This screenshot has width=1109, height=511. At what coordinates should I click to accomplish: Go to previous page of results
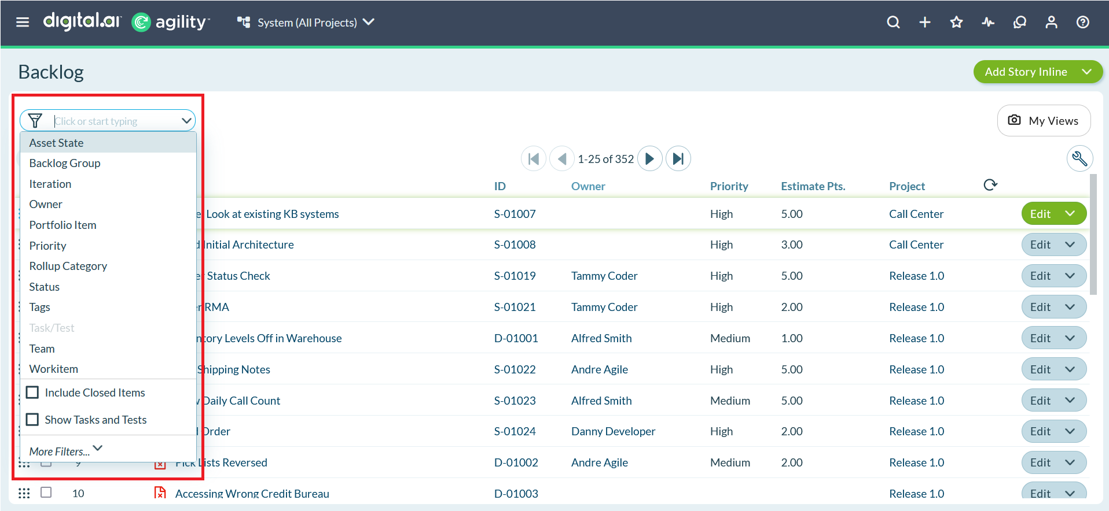pos(561,158)
